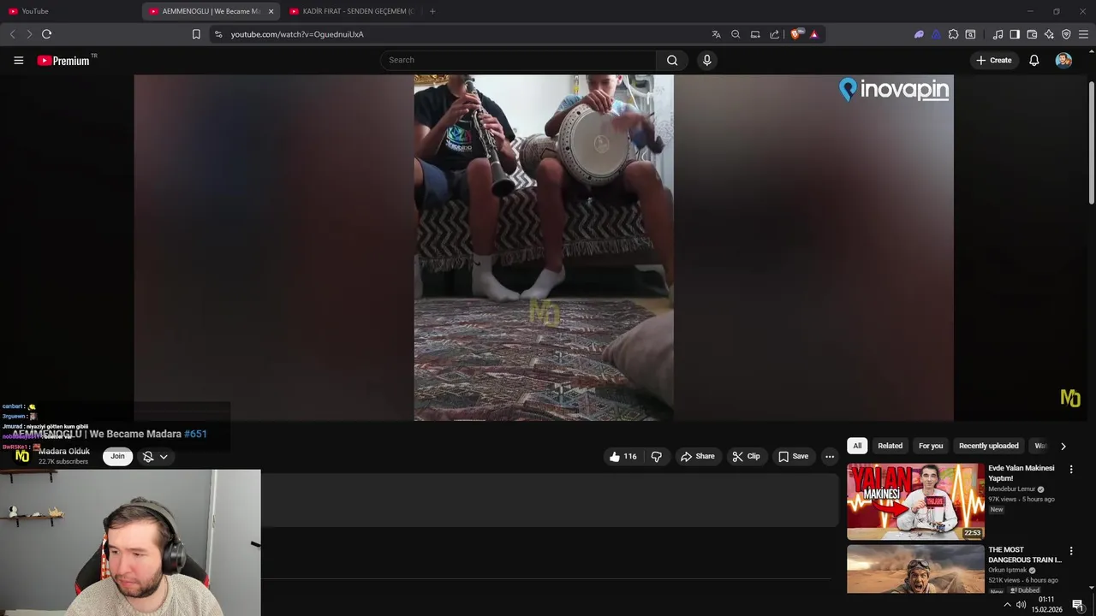Open the Brave Wallet icon
Screen dimensions: 1096x616
click(1032, 34)
